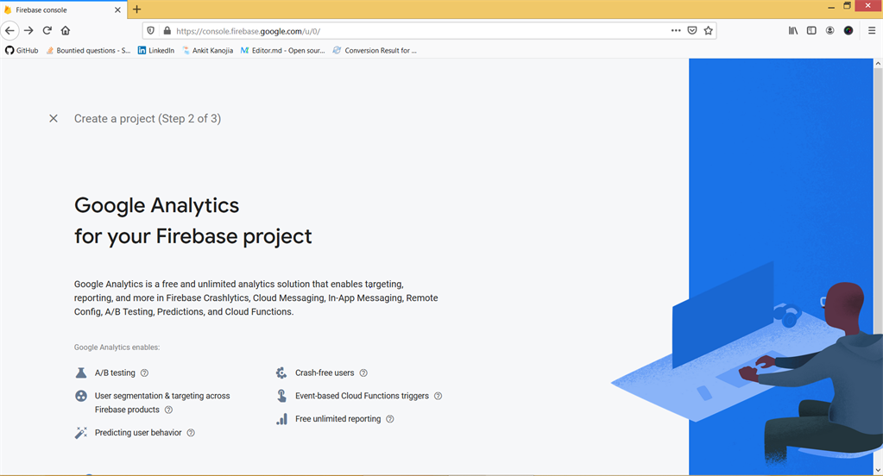
Task: Open Firefox account icon
Action: pyautogui.click(x=830, y=31)
